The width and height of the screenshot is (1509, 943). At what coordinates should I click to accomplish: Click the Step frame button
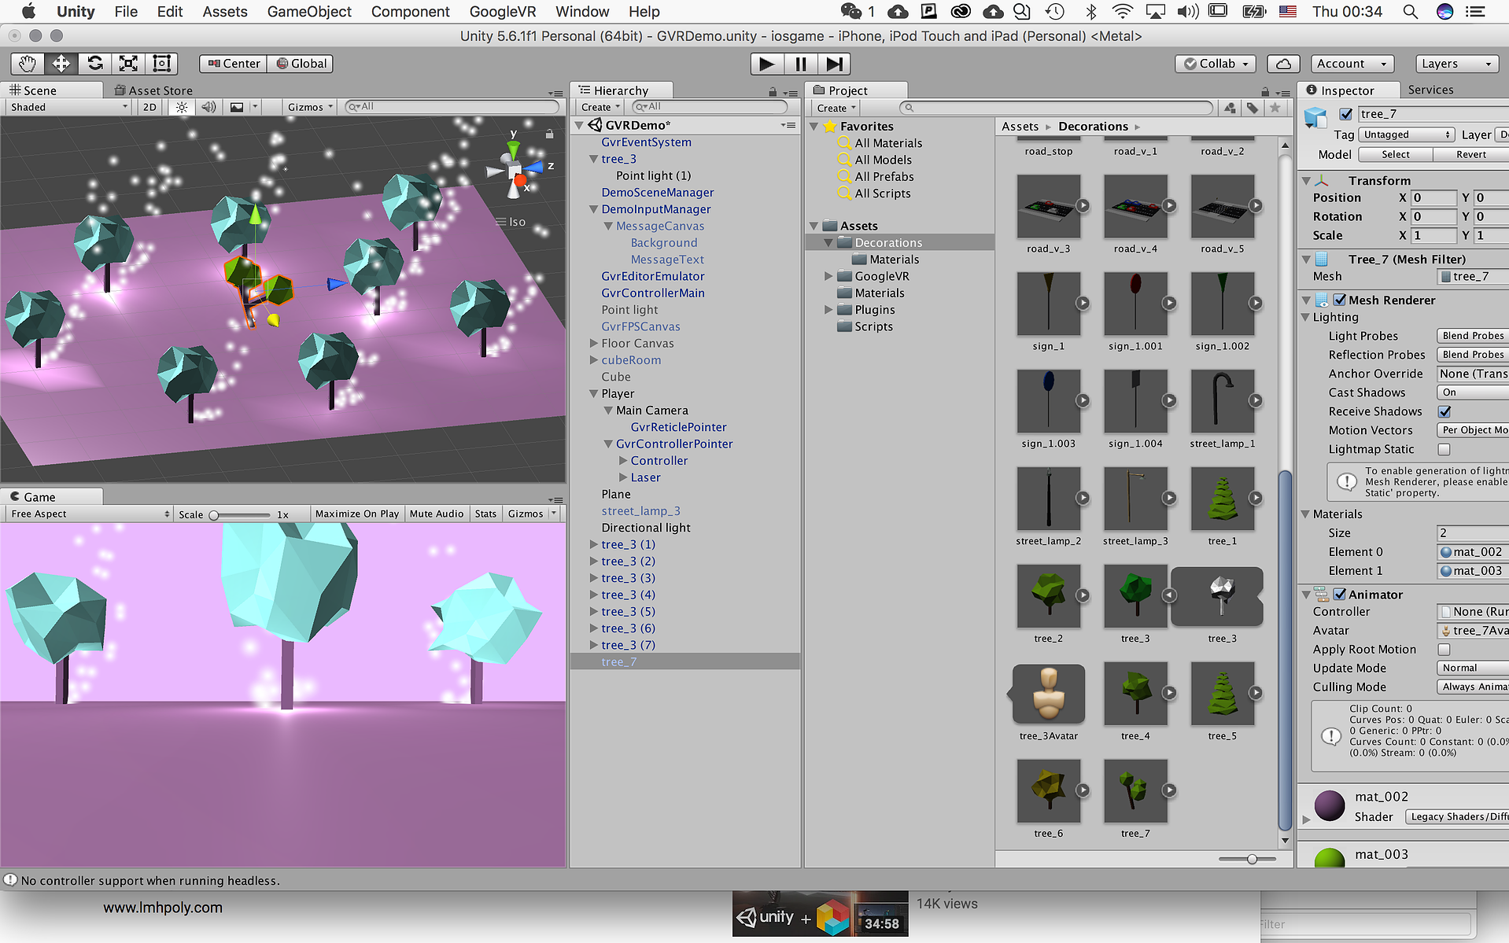click(834, 64)
